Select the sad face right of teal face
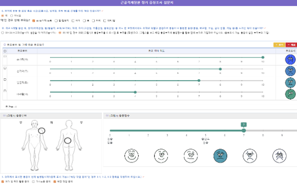Image resolution: width=297 pixels, height=186 pixels. pyautogui.click(x=250, y=155)
